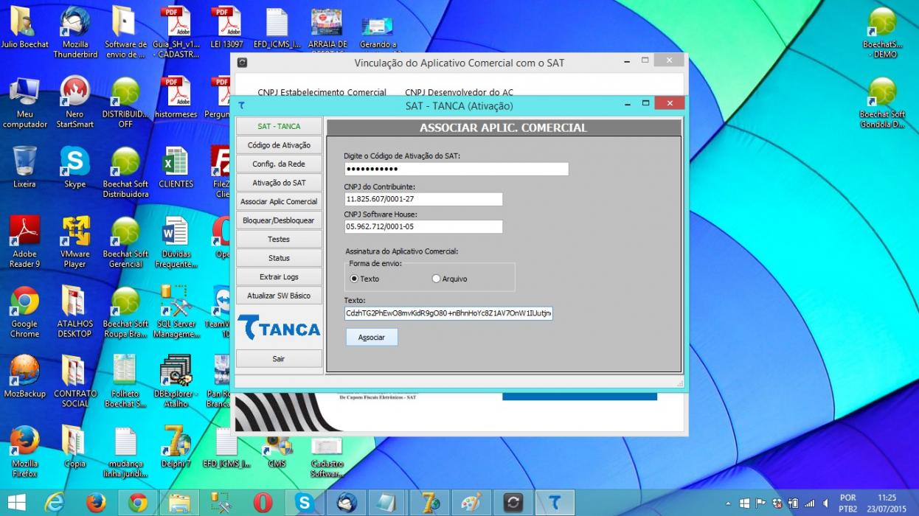Viewport: 919px width, 516px height.
Task: Open Julio Boechat desktop folder
Action: (24, 28)
